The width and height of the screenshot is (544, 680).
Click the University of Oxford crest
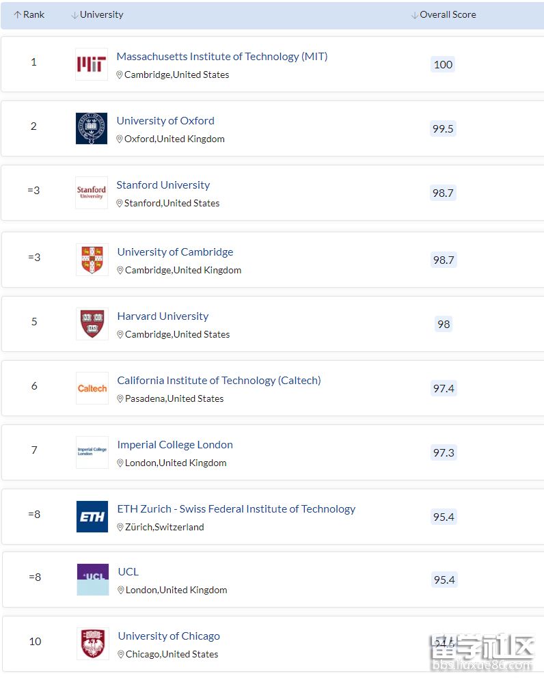pos(92,128)
